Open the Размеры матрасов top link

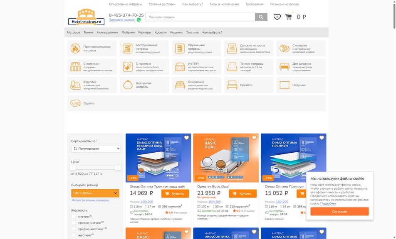point(285,4)
